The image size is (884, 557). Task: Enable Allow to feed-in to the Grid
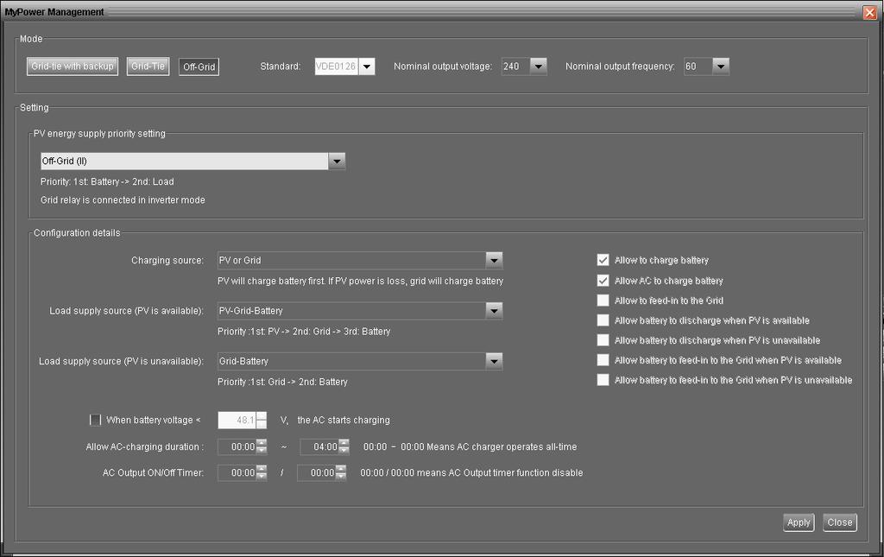coord(603,301)
